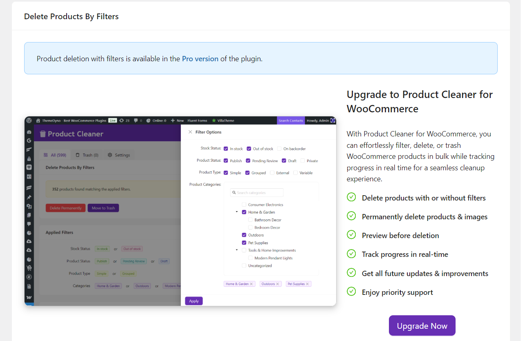Screen dimensions: 521x341
Task: Click 'Delete products with or without filters' text
Action: pos(424,198)
